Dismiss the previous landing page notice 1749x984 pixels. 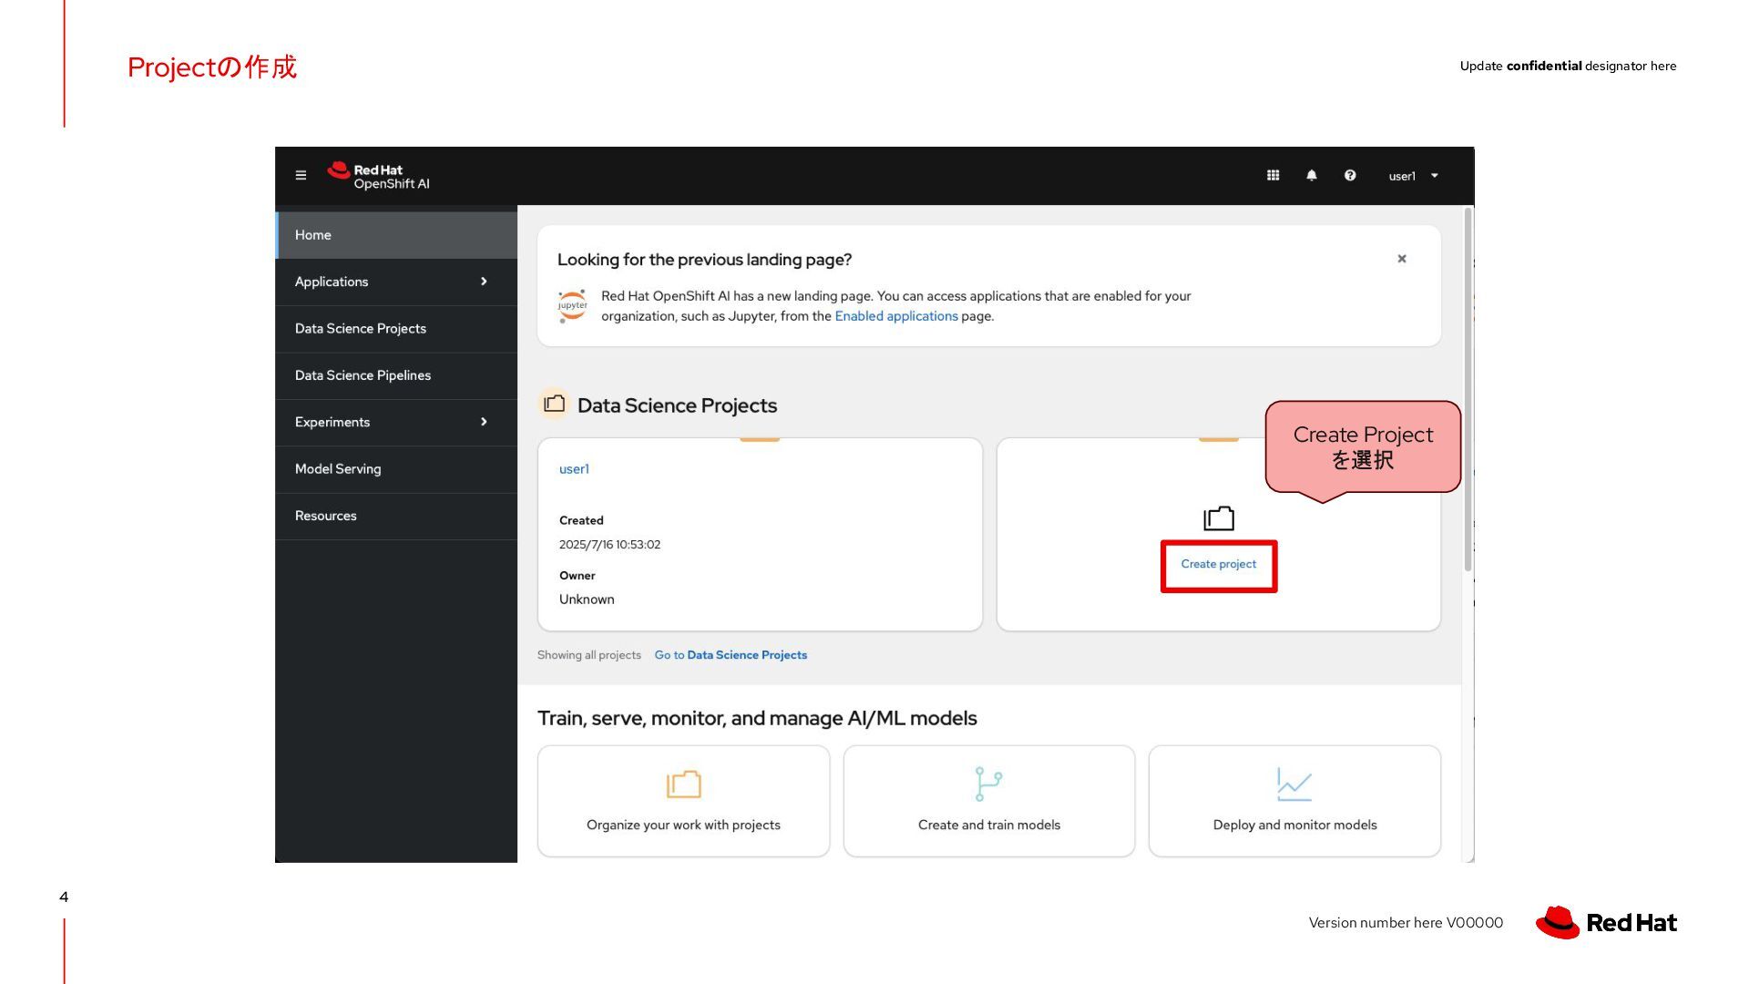1402,259
